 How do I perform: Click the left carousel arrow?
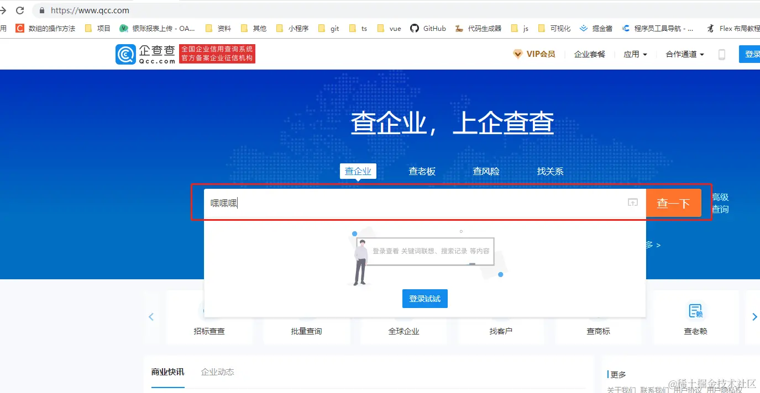(x=151, y=317)
